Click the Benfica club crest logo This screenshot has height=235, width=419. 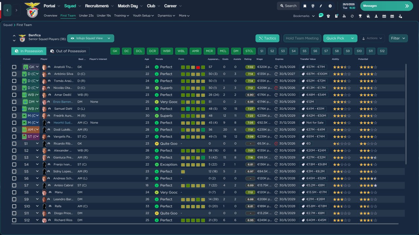tap(32, 10)
